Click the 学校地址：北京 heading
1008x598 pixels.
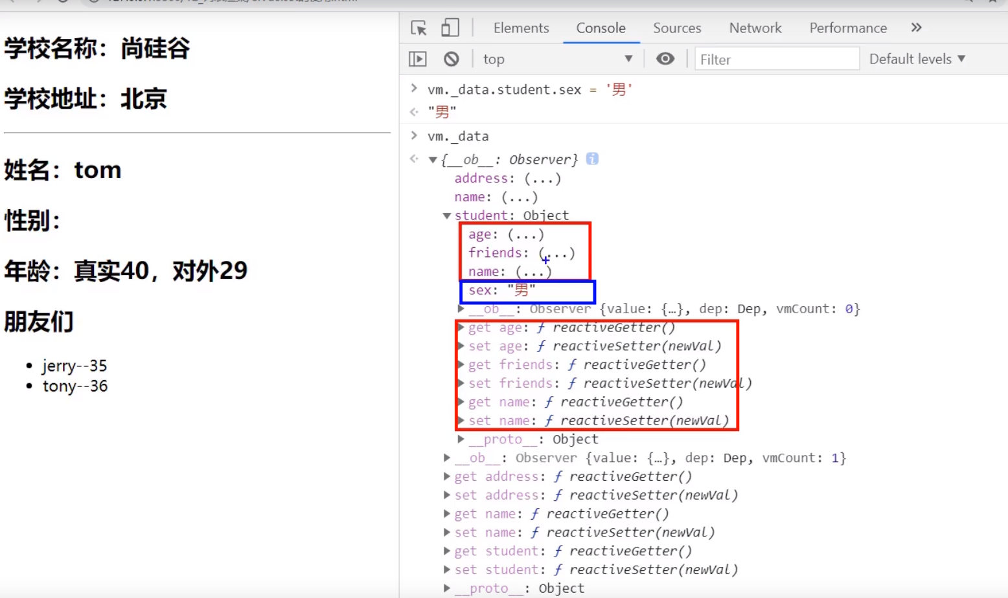(86, 98)
